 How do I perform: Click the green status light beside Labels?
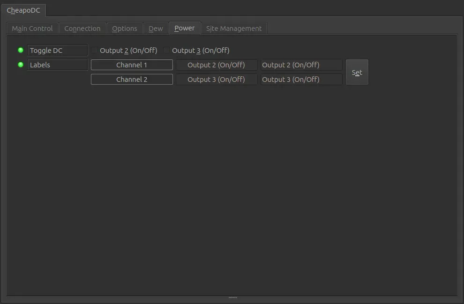point(21,65)
